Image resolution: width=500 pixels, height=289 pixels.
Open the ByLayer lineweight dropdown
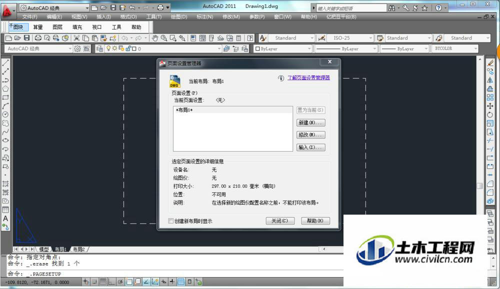[x=404, y=49]
